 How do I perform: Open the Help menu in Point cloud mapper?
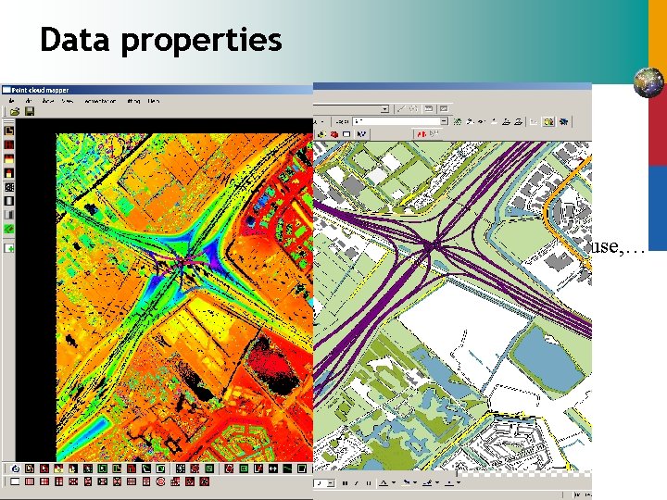click(x=154, y=101)
